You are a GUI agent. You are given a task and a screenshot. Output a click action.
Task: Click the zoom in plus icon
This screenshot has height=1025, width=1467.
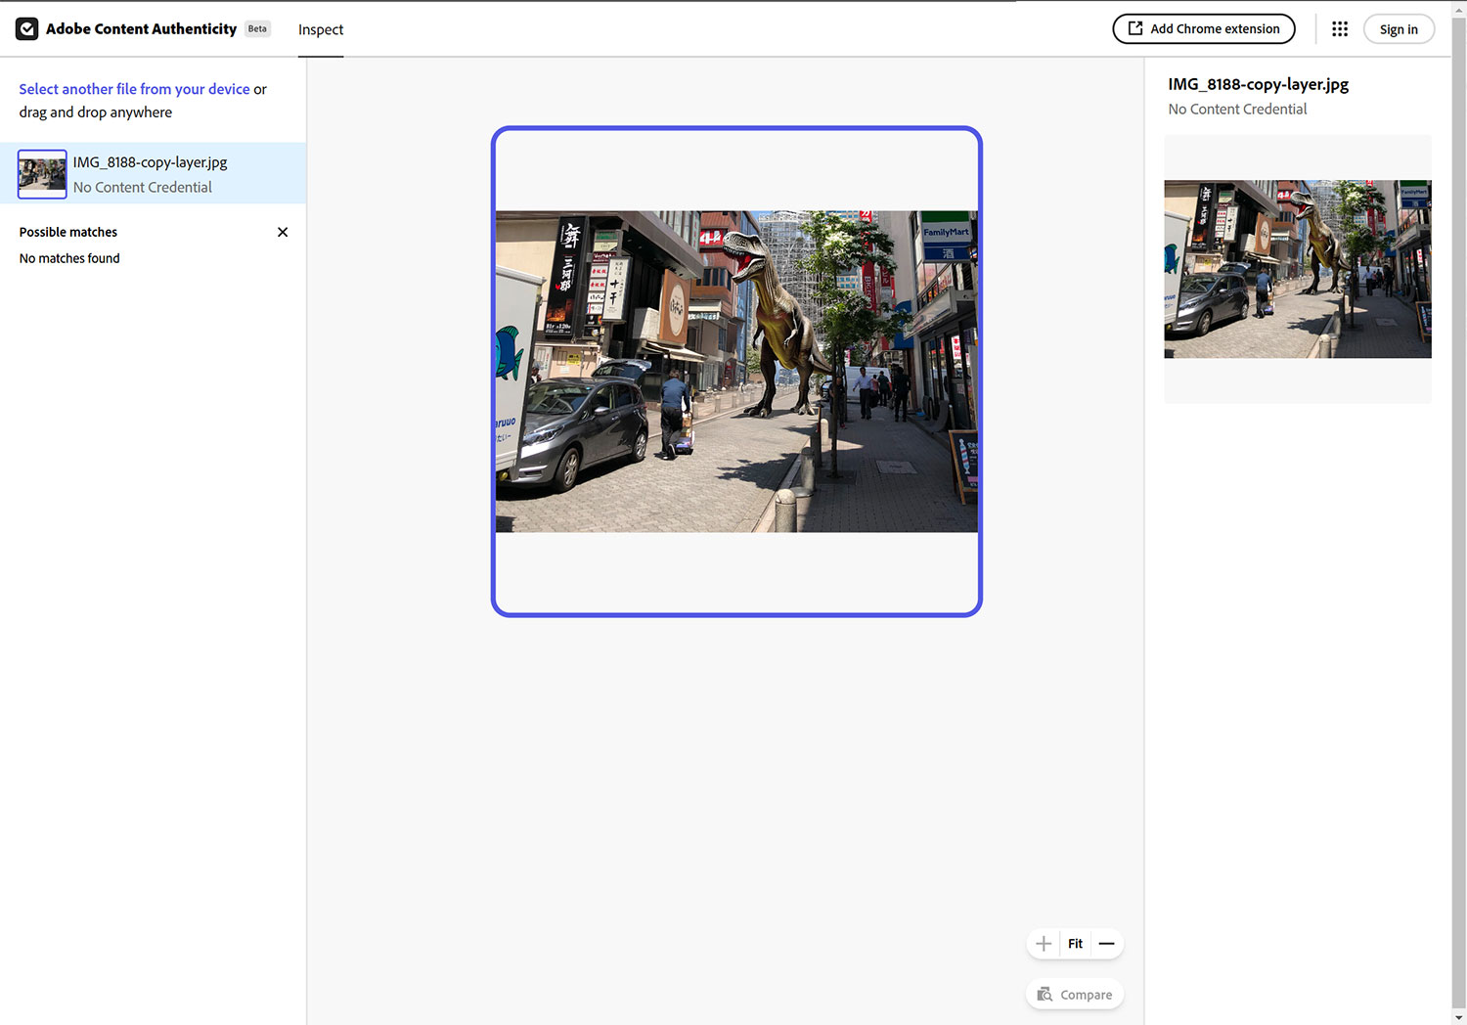point(1043,943)
